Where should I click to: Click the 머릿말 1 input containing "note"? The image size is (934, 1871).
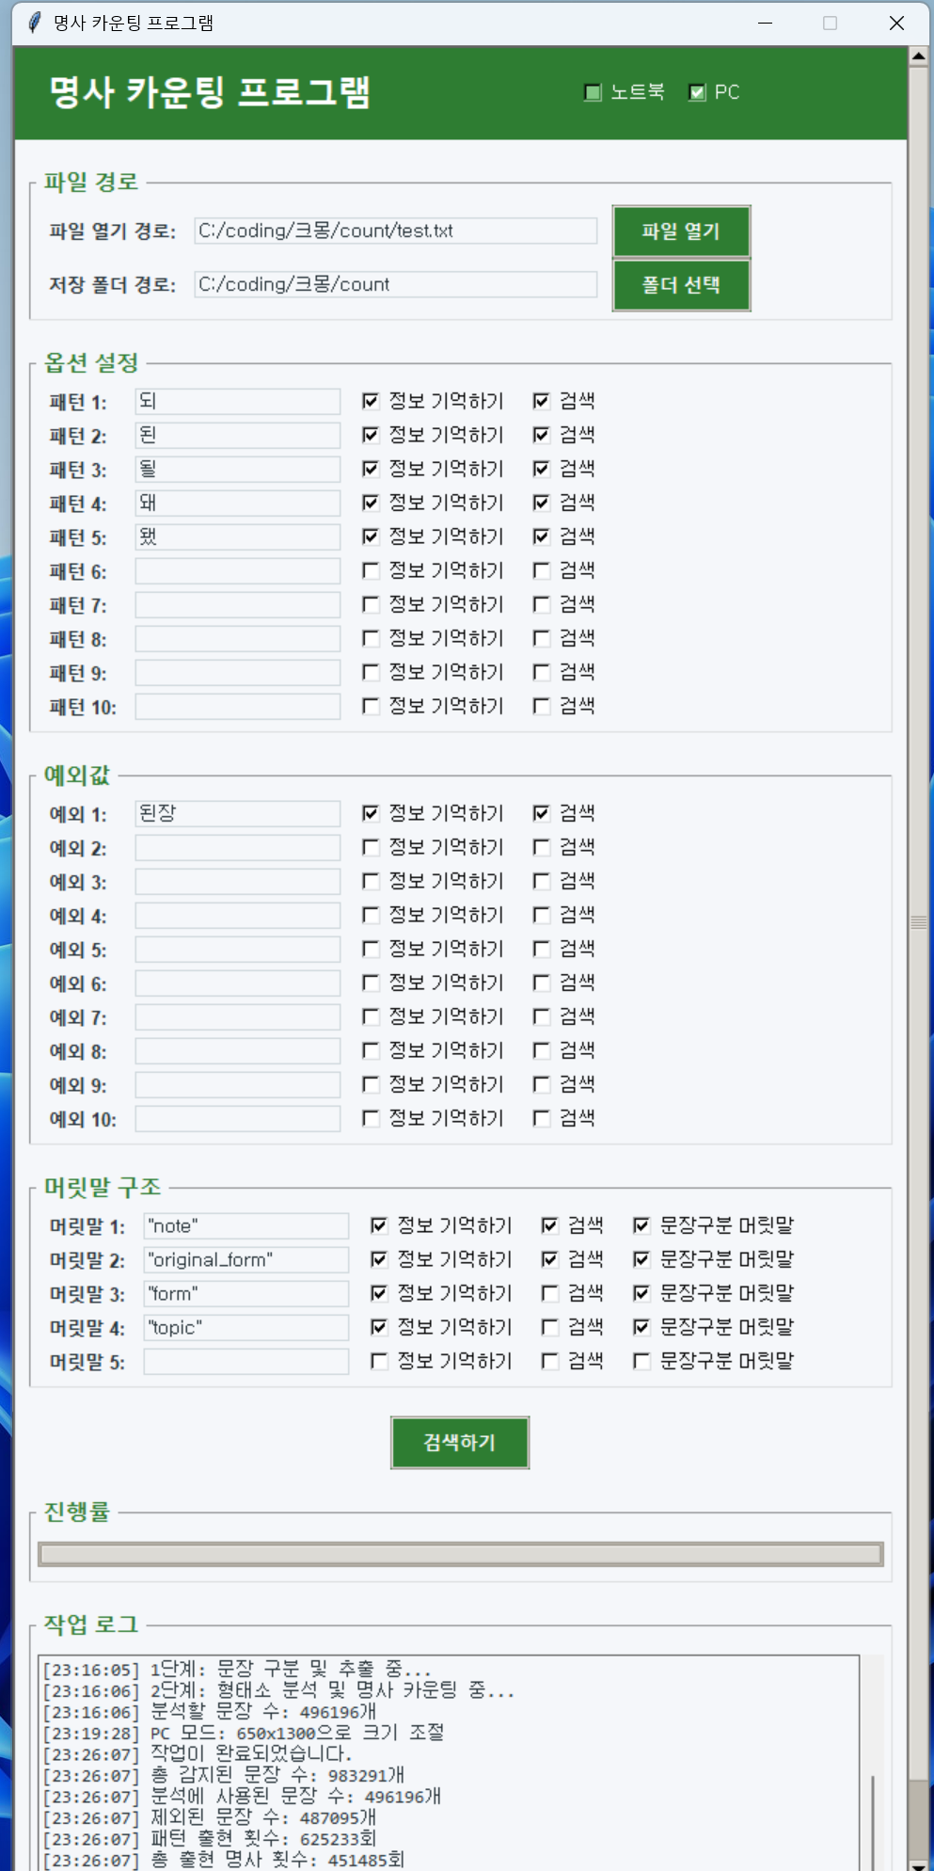point(245,1225)
